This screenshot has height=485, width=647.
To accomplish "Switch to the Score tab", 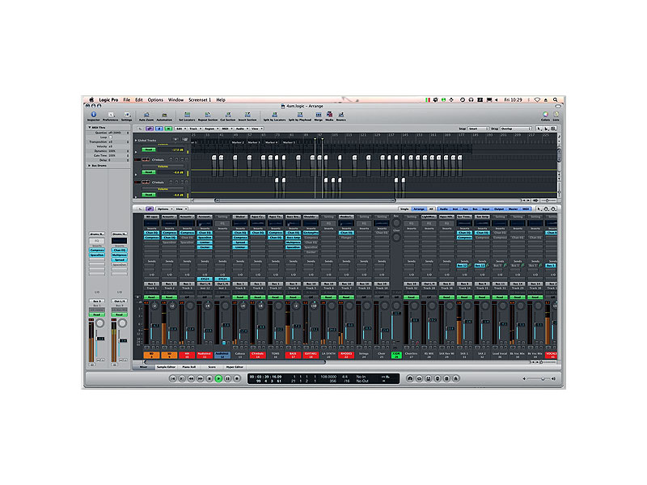I will click(x=212, y=367).
